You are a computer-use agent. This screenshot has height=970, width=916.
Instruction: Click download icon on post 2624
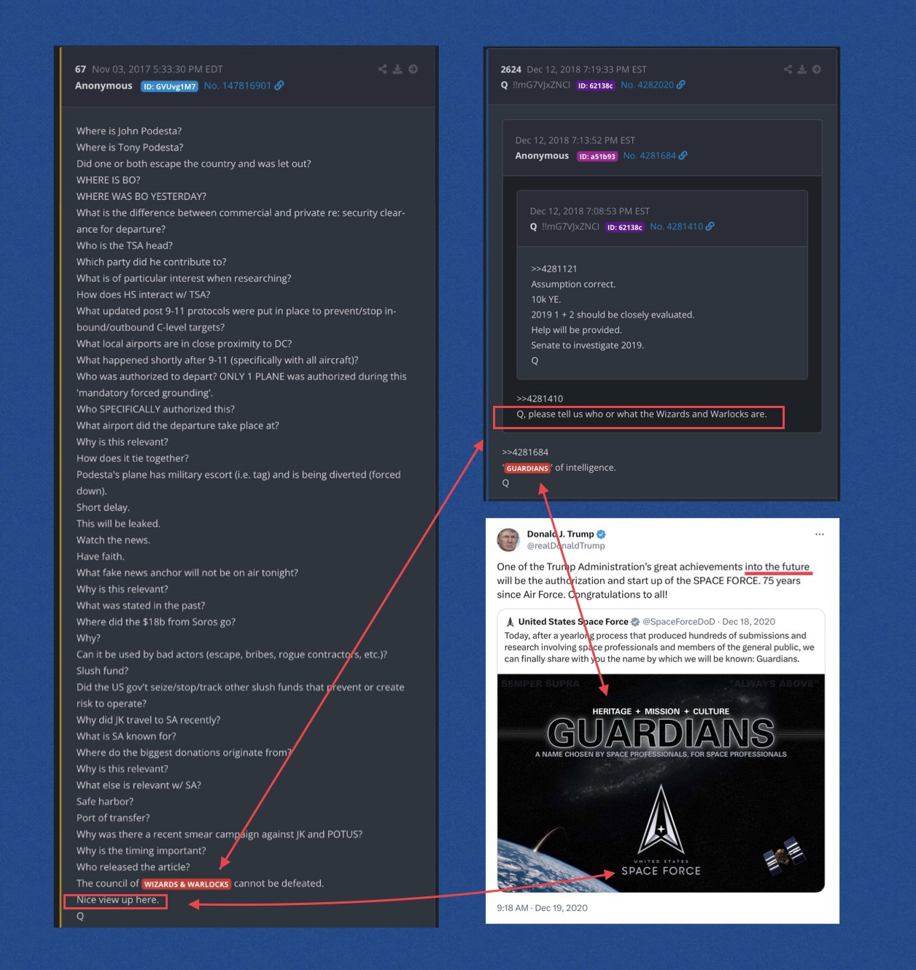[x=802, y=69]
